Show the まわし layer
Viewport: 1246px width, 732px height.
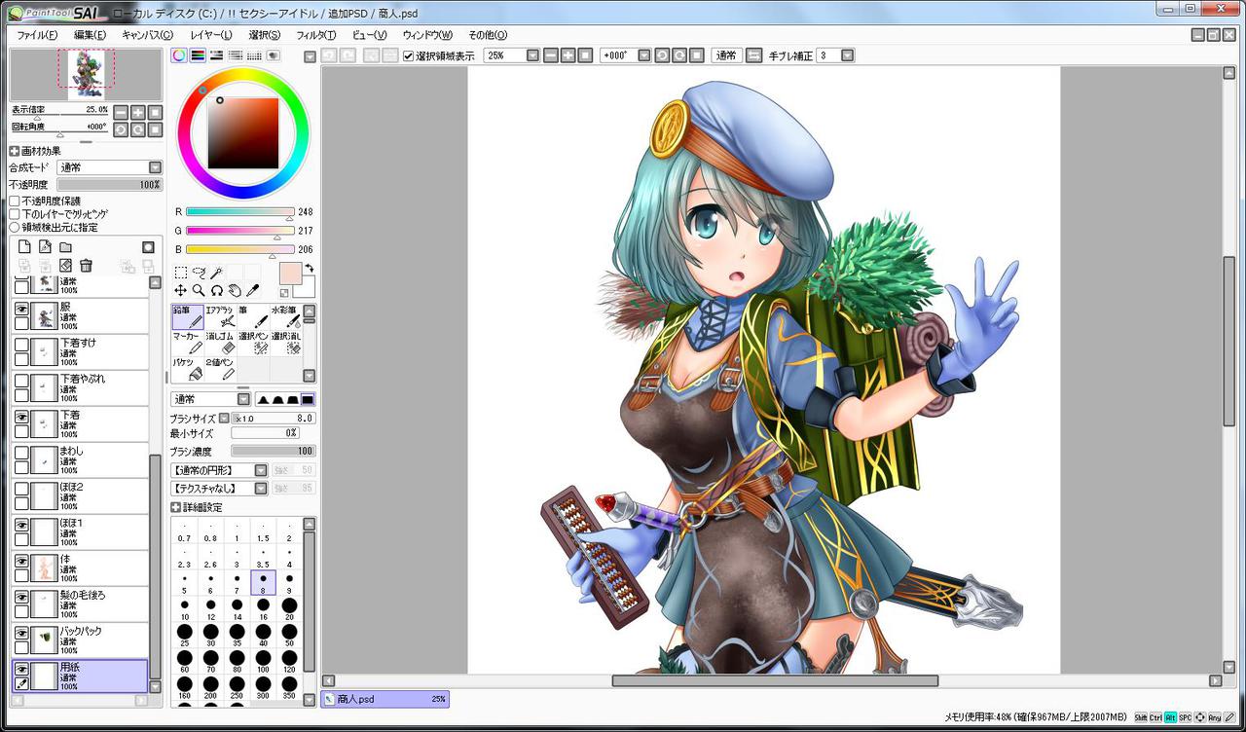21,453
